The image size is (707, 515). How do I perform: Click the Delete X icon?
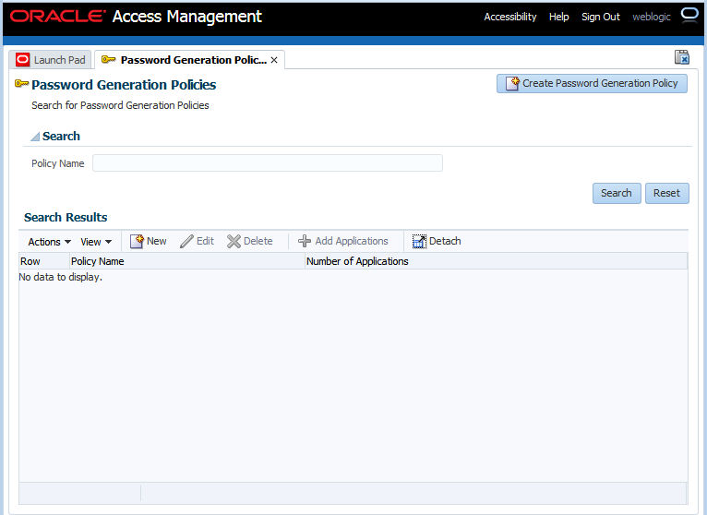pyautogui.click(x=234, y=241)
